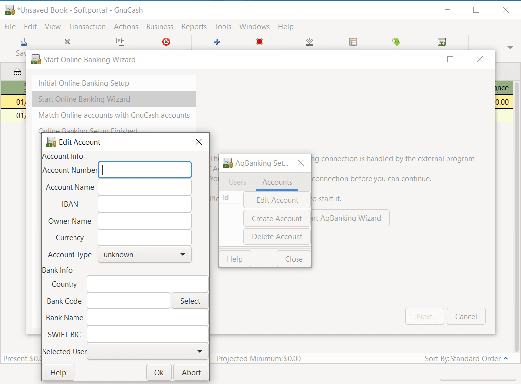The height and width of the screenshot is (384, 521).
Task: Click Help in Edit Account dialog
Action: click(58, 373)
